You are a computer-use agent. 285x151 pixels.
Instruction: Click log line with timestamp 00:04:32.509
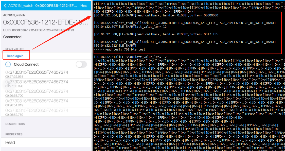[185, 42]
